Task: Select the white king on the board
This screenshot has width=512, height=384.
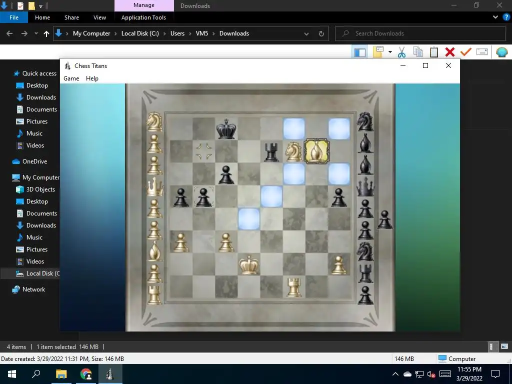Action: [x=249, y=264]
